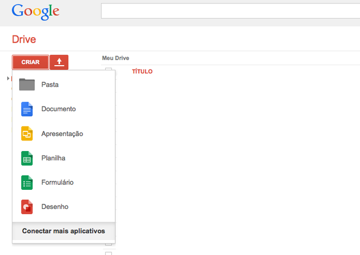360x255 pixels.
Task: Pick Apresentação from the menu
Action: point(64,134)
